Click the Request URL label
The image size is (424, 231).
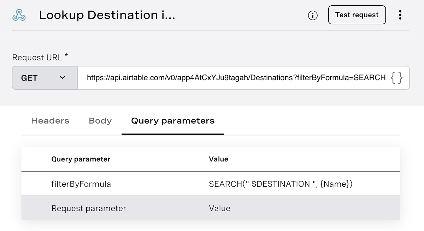[40, 58]
